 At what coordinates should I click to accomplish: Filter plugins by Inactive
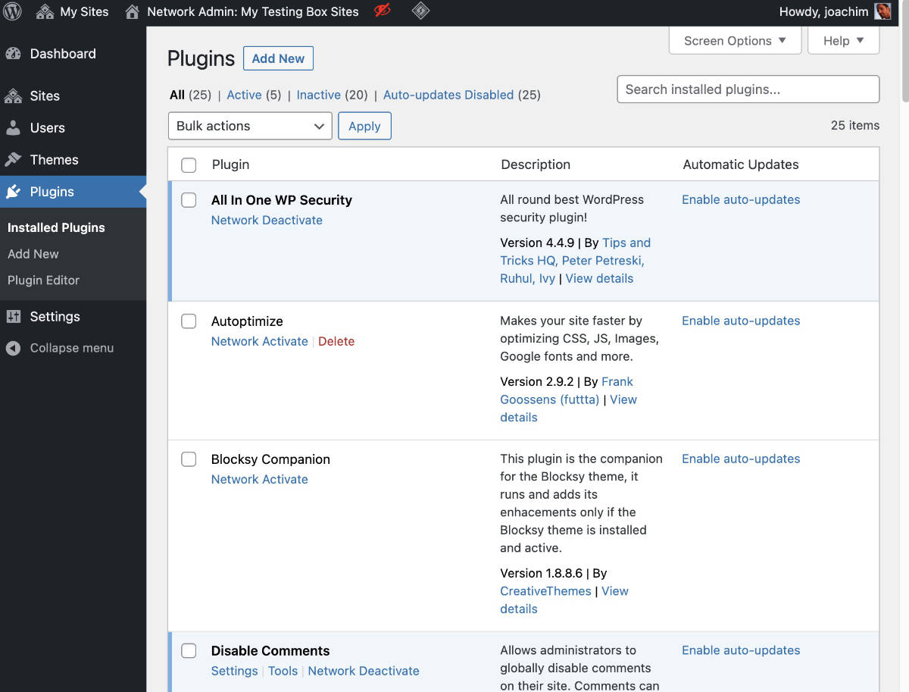(319, 95)
